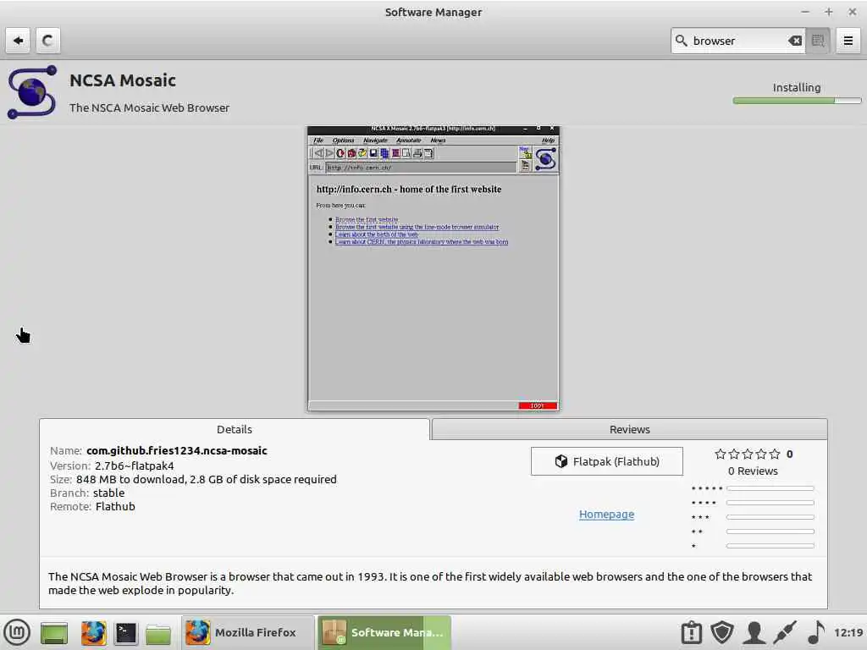The image size is (867, 650).
Task: Click the five-star review bar
Action: tap(770, 488)
